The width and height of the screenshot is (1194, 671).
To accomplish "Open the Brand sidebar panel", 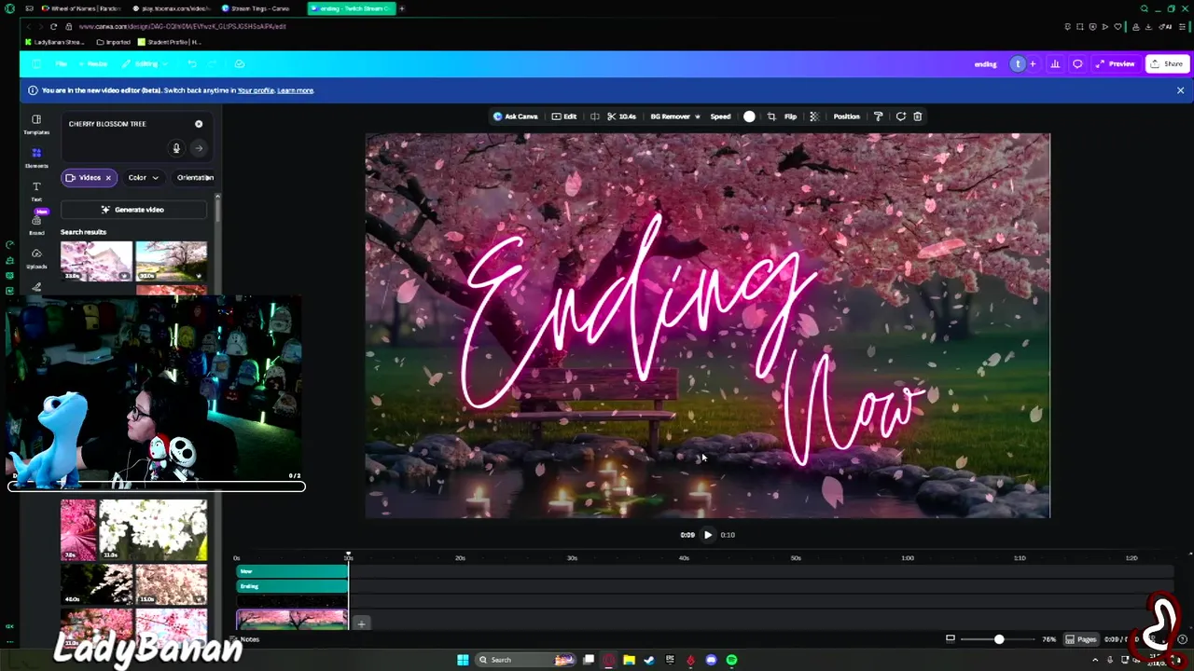I will click(36, 224).
